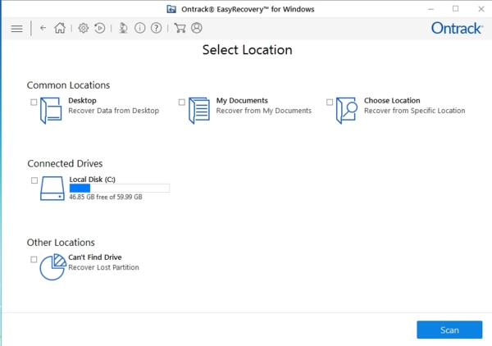Maximize the EasyRecovery window
Viewport: 492px width, 346px height.
[455, 9]
